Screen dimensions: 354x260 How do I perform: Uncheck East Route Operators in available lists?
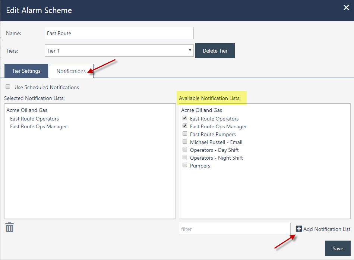185,118
